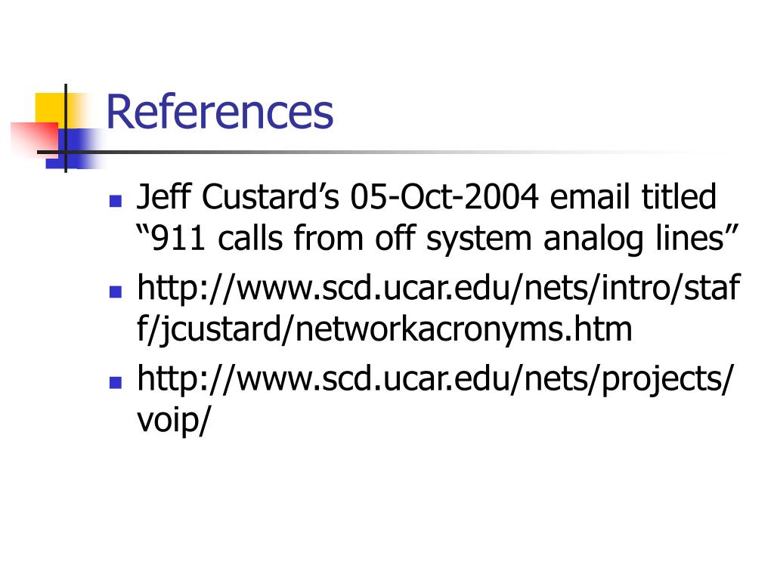Click the vertical black line in the title decoration
This screenshot has height=580, width=774.
(x=66, y=128)
